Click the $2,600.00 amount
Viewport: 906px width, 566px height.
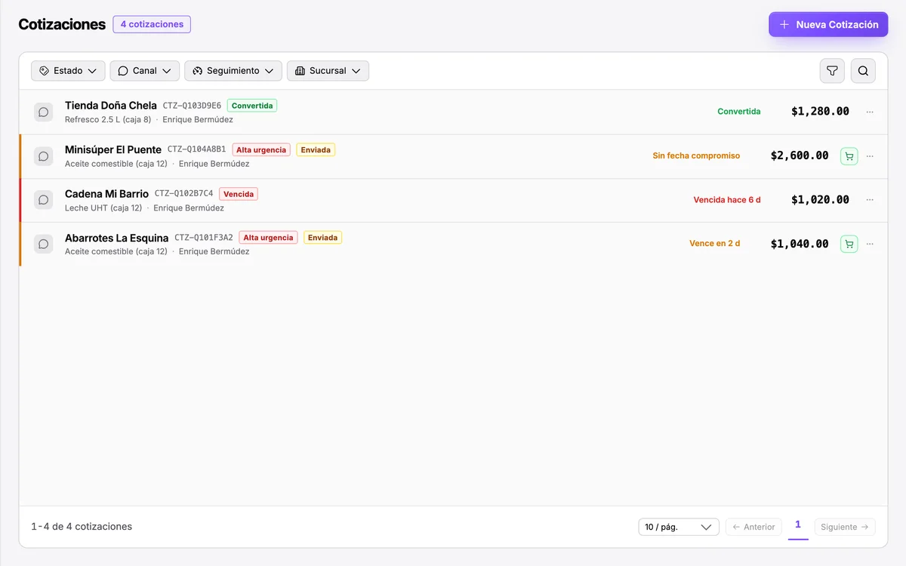point(800,156)
